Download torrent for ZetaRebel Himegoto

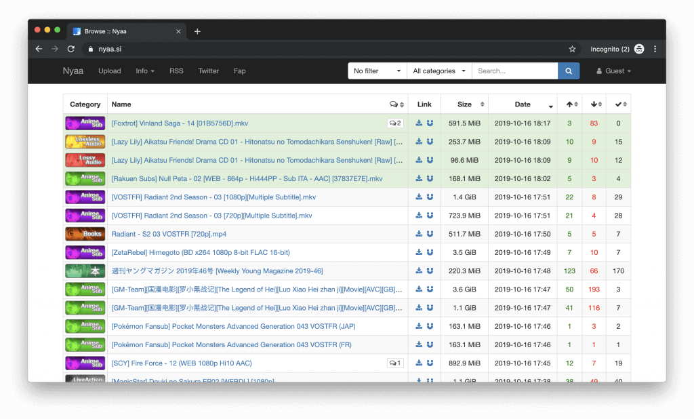[419, 252]
